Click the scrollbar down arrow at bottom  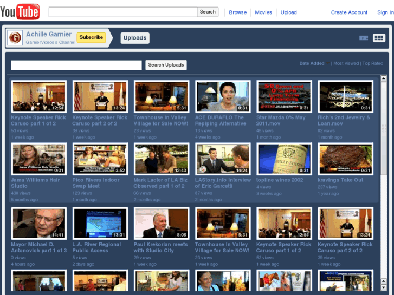[x=384, y=287]
